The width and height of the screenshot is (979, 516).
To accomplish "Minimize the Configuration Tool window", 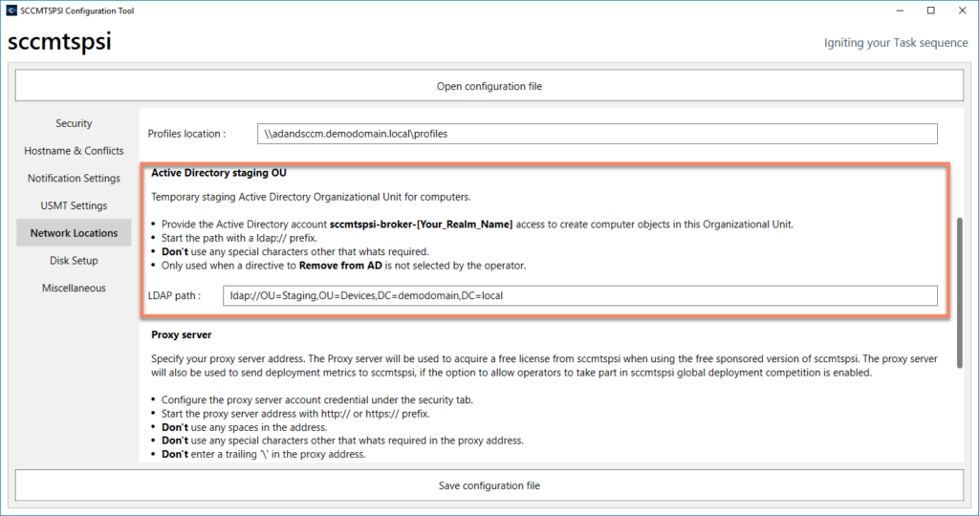I will (x=899, y=11).
